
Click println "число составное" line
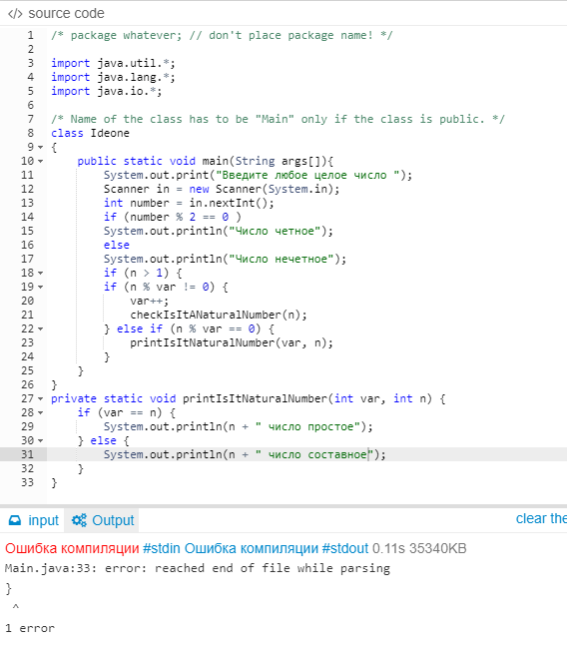click(x=245, y=454)
